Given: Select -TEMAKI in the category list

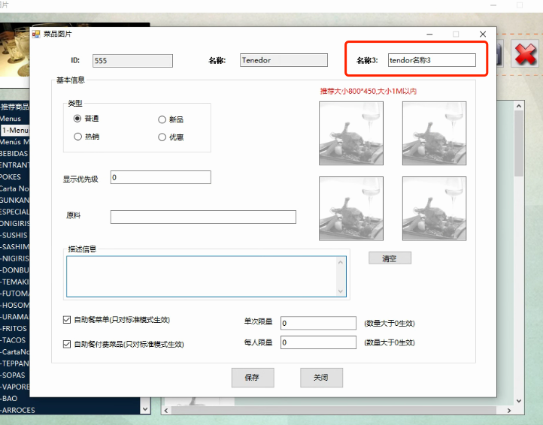Looking at the screenshot, I should click(x=14, y=282).
